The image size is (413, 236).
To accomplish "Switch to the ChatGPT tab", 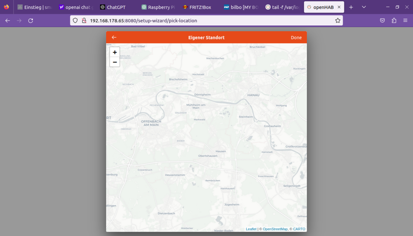I will (x=115, y=7).
